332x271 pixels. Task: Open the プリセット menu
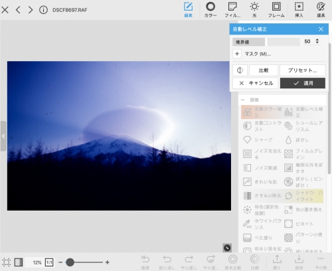tap(303, 70)
